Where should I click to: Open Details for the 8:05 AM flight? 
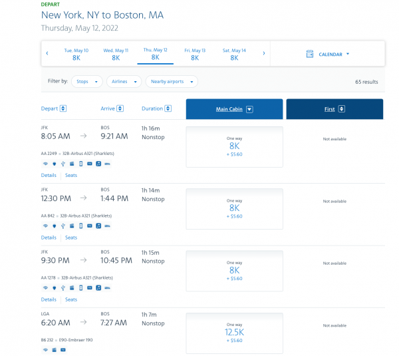pos(49,175)
